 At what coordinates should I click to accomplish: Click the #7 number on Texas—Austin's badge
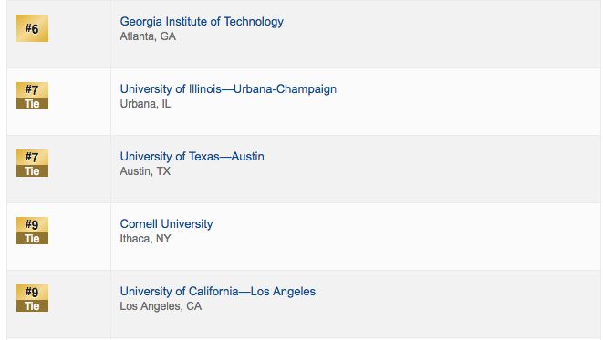click(x=32, y=157)
